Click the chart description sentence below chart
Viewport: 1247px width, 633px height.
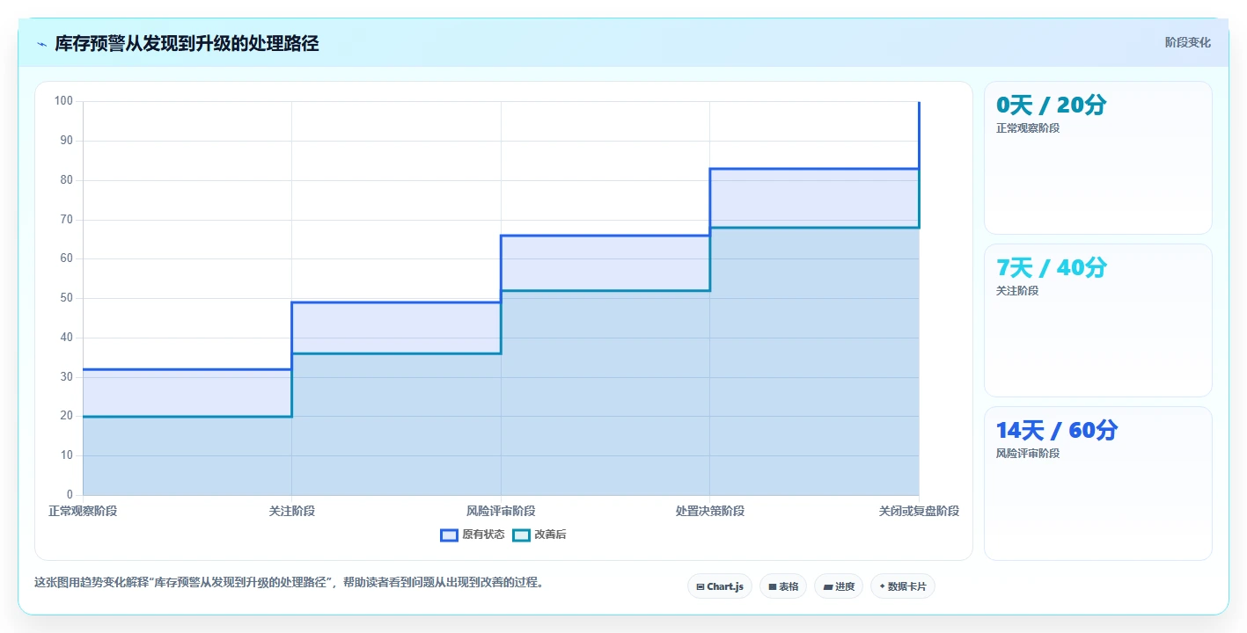coord(289,582)
